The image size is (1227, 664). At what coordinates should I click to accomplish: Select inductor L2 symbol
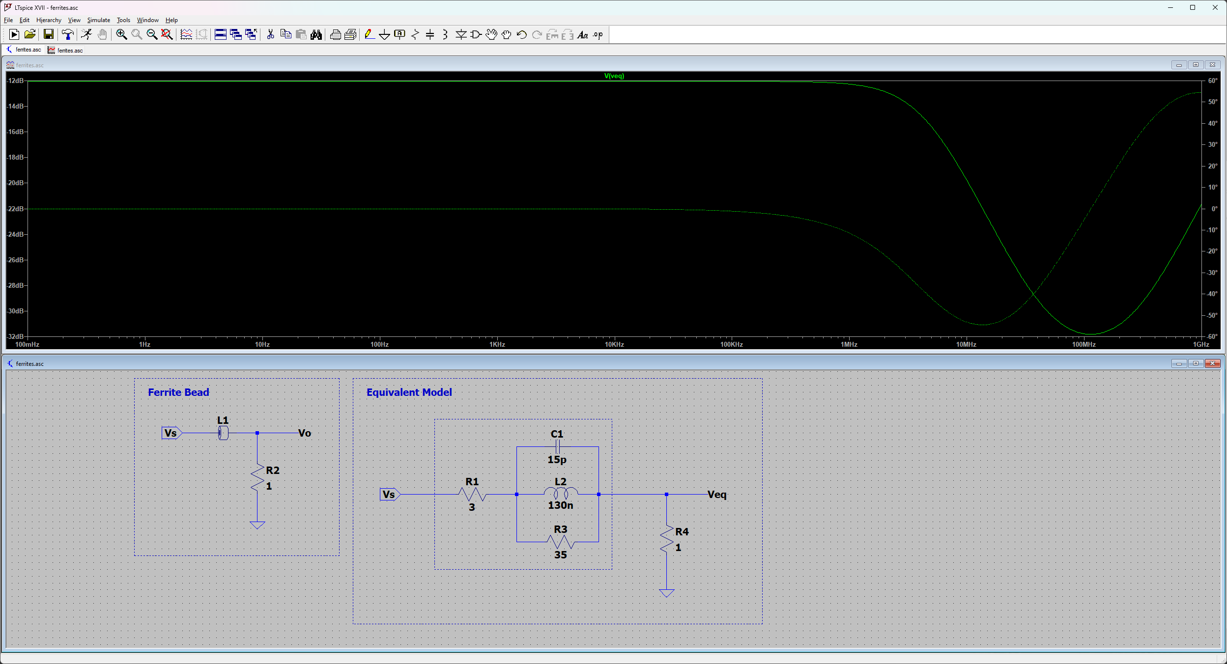(561, 493)
